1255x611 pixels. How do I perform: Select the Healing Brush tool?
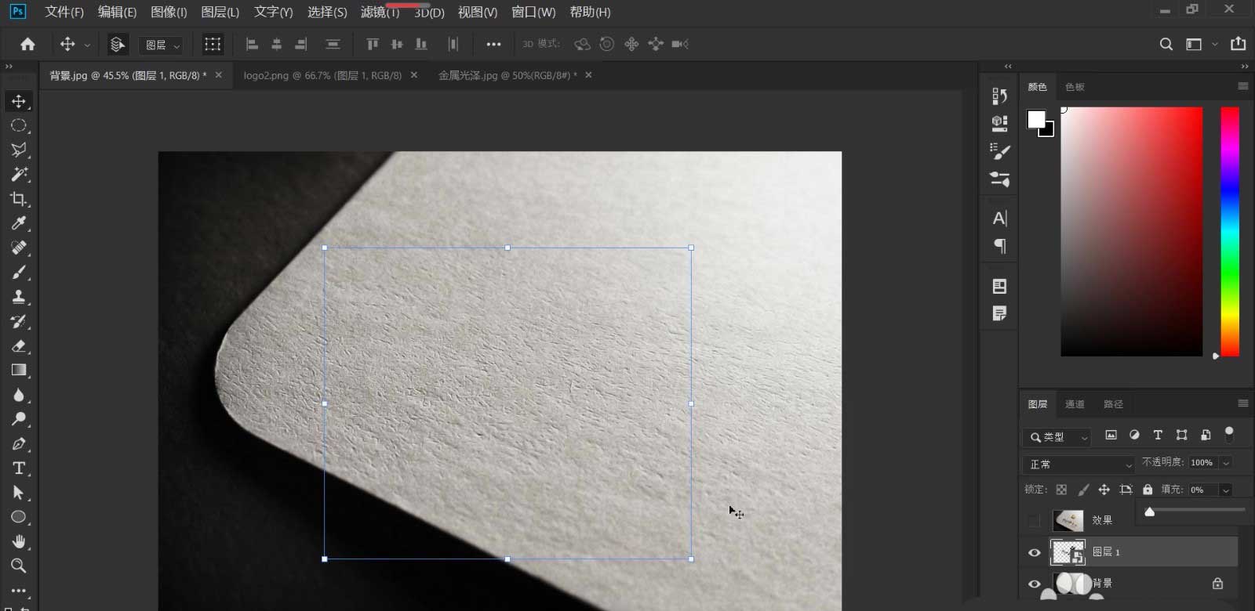click(19, 248)
